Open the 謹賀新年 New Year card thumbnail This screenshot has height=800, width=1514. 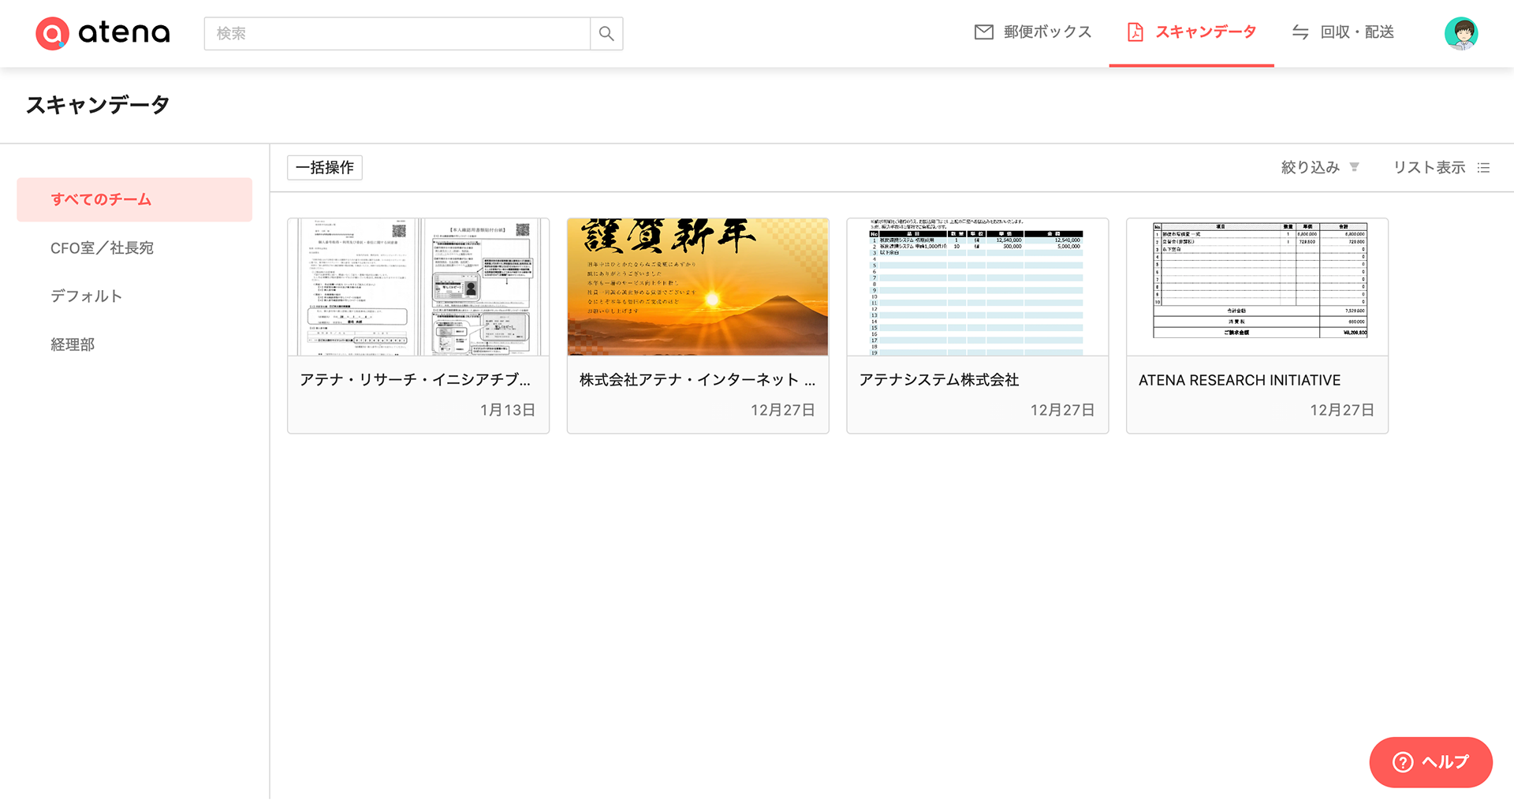[x=698, y=287]
